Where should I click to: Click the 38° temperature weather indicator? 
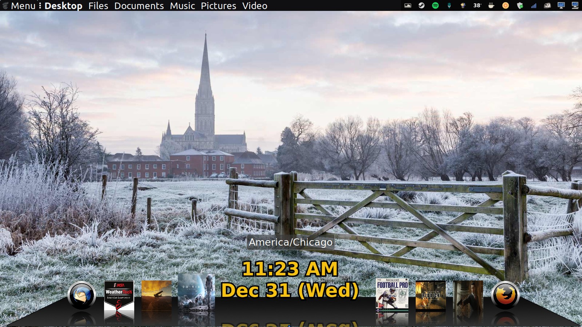(x=477, y=5)
